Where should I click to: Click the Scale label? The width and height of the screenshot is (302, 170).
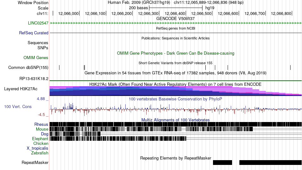tap(43, 8)
